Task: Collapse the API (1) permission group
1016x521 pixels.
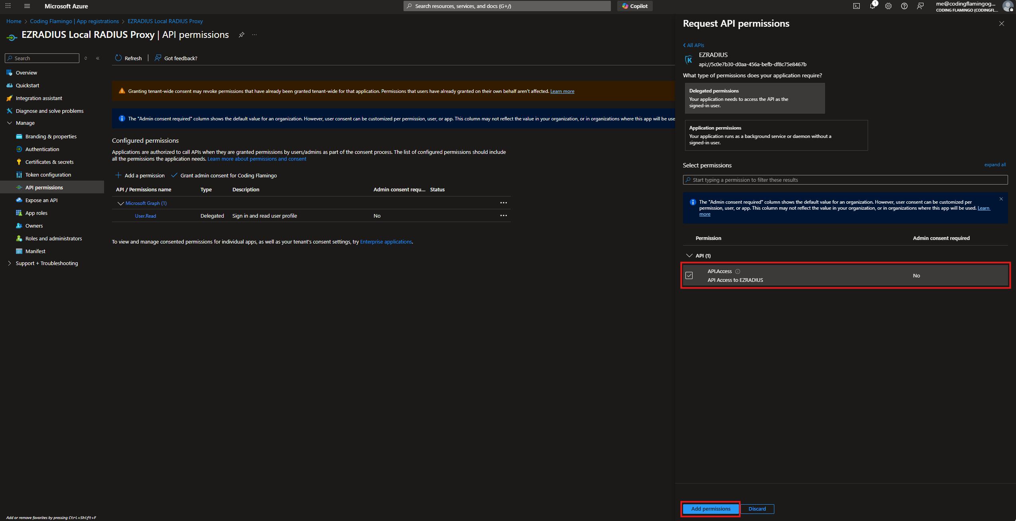Action: coord(689,256)
